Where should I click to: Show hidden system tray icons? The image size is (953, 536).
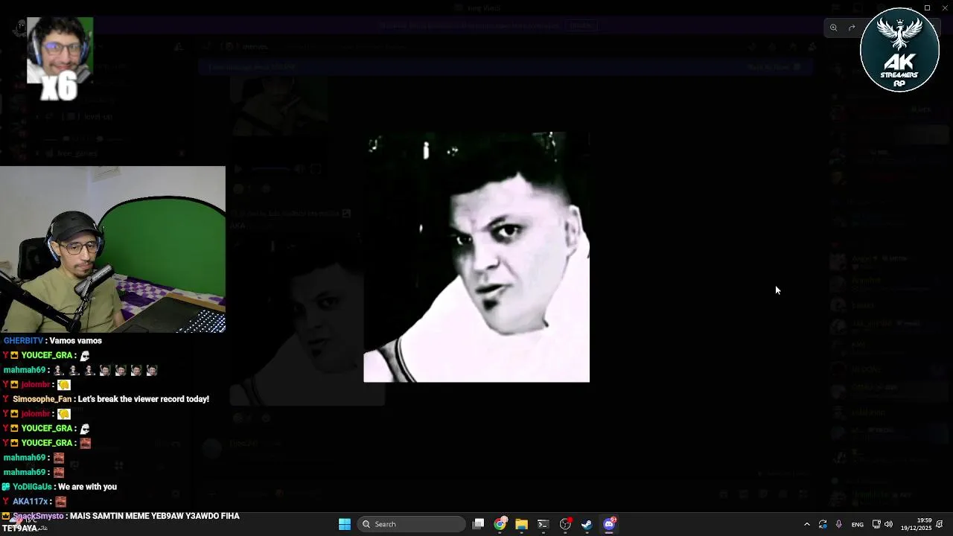click(806, 524)
